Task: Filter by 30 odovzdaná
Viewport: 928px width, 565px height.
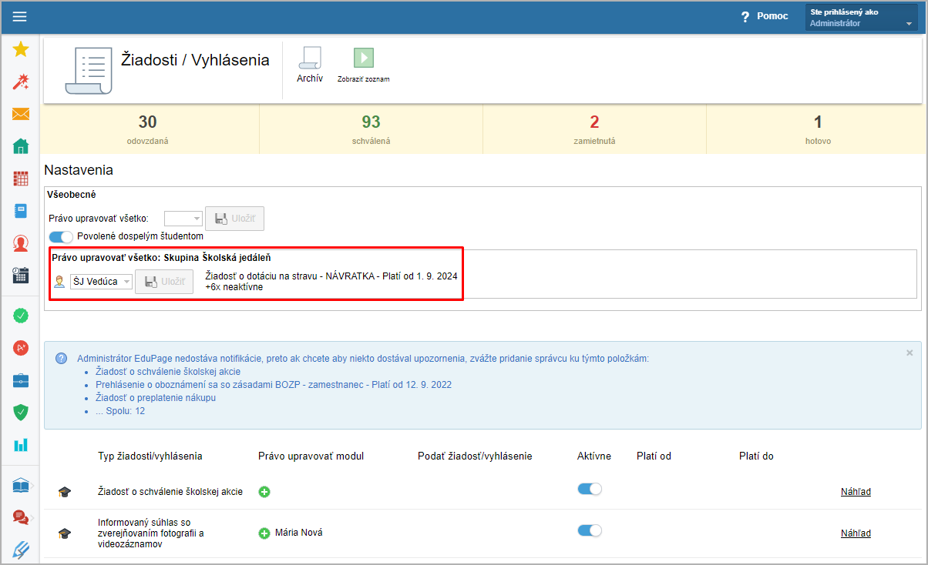Action: pos(148,128)
